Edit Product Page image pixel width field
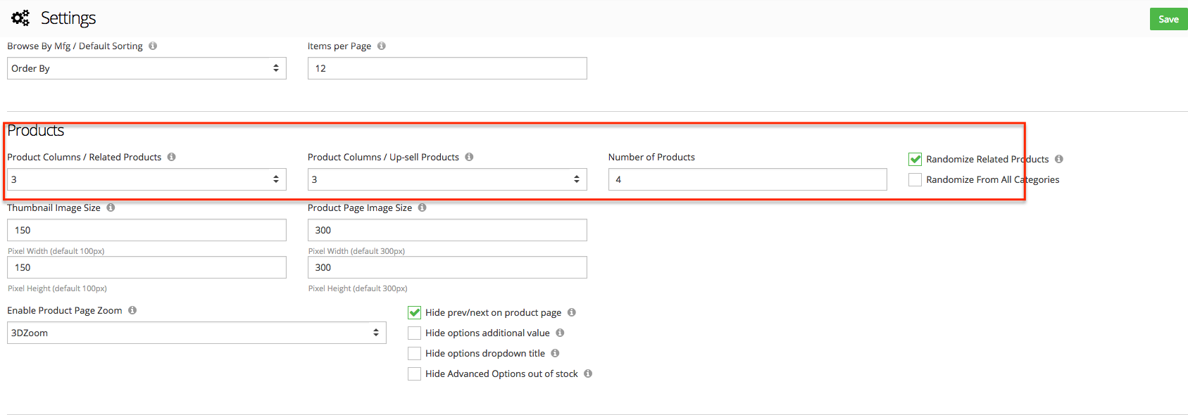 click(447, 230)
